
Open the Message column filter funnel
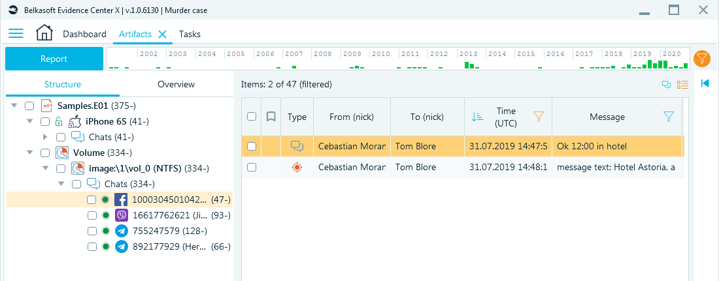point(669,117)
